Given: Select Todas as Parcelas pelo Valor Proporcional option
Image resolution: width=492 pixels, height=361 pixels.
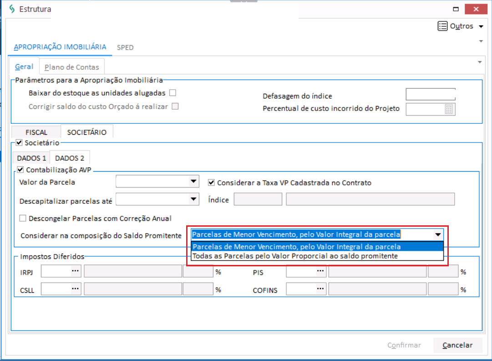Looking at the screenshot, I should point(295,256).
